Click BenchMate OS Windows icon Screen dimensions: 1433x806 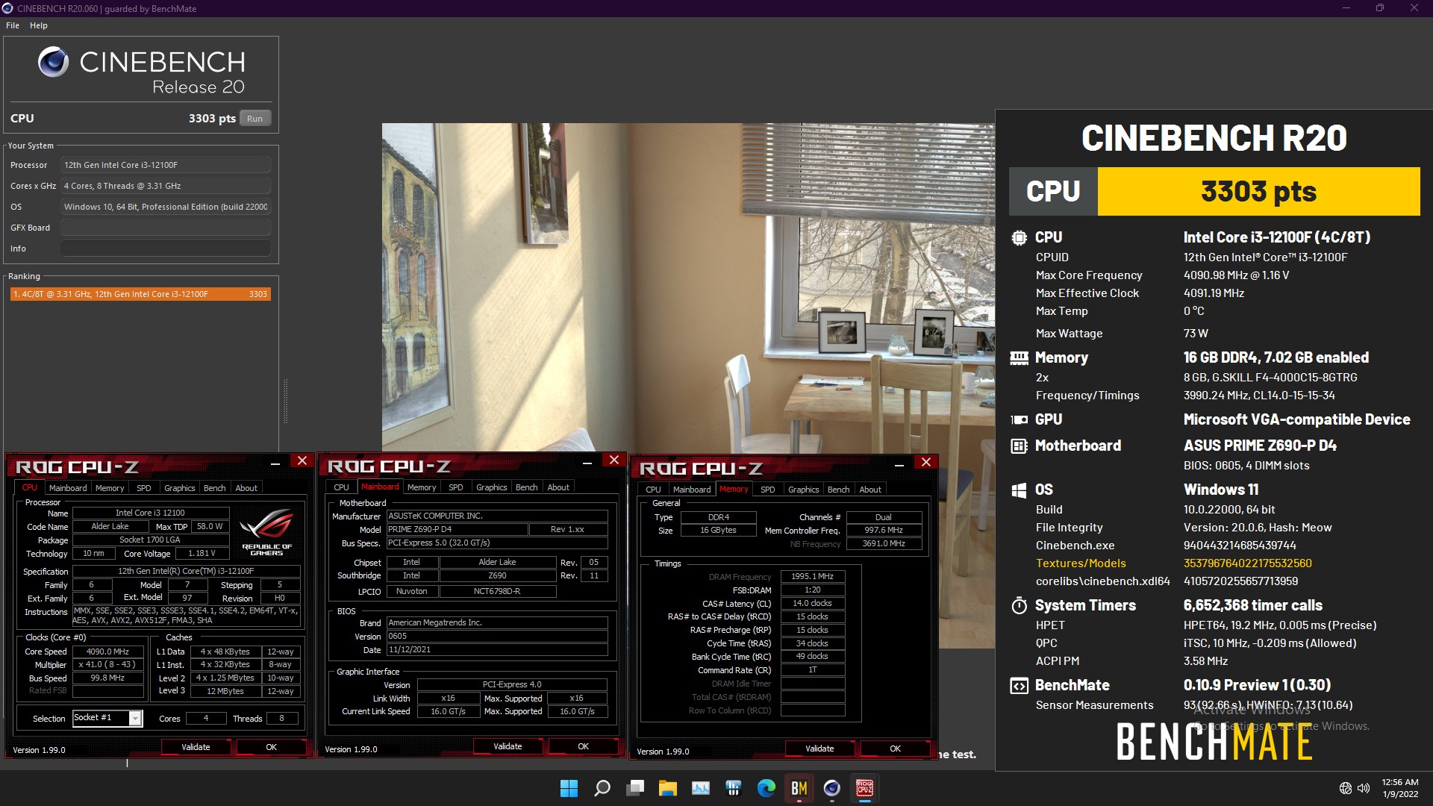click(x=1019, y=490)
